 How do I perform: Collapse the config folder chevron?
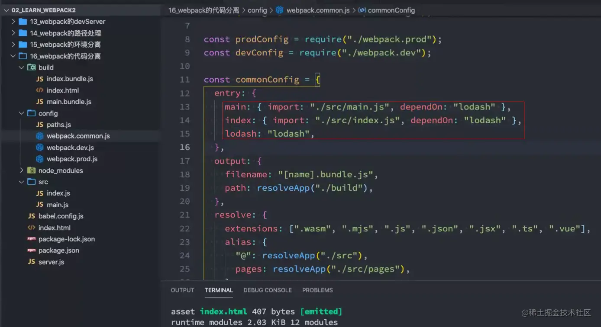[22, 113]
